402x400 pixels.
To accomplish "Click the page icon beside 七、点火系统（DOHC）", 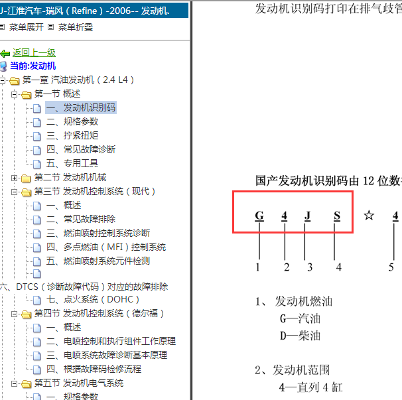I will (37, 300).
